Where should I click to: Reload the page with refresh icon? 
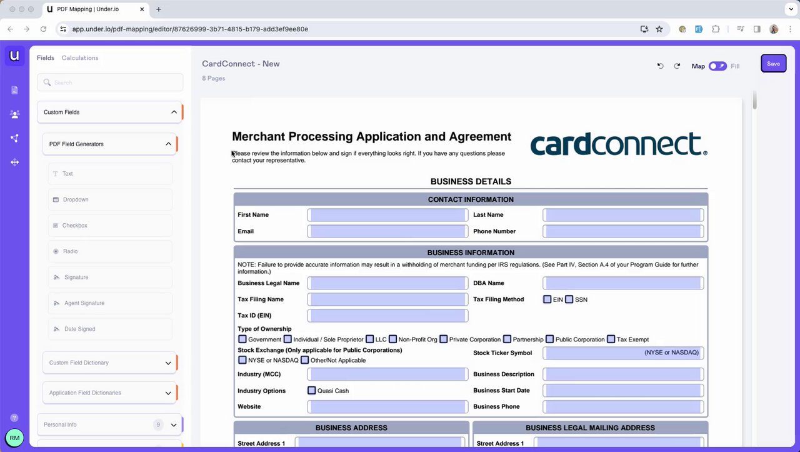click(43, 29)
